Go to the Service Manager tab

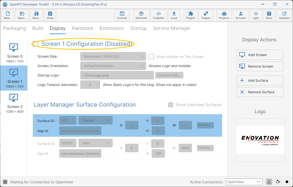(171, 28)
